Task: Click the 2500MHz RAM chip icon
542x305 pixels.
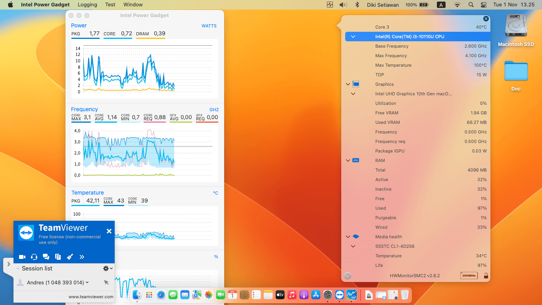Action: tap(469, 276)
